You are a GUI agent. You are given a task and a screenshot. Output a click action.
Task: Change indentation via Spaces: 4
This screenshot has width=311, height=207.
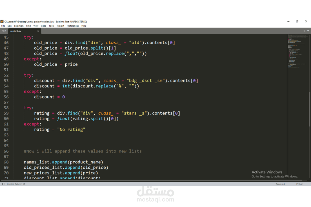(280, 184)
